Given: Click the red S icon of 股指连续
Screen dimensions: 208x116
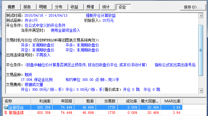Looking at the screenshot, I should pos(6,113).
